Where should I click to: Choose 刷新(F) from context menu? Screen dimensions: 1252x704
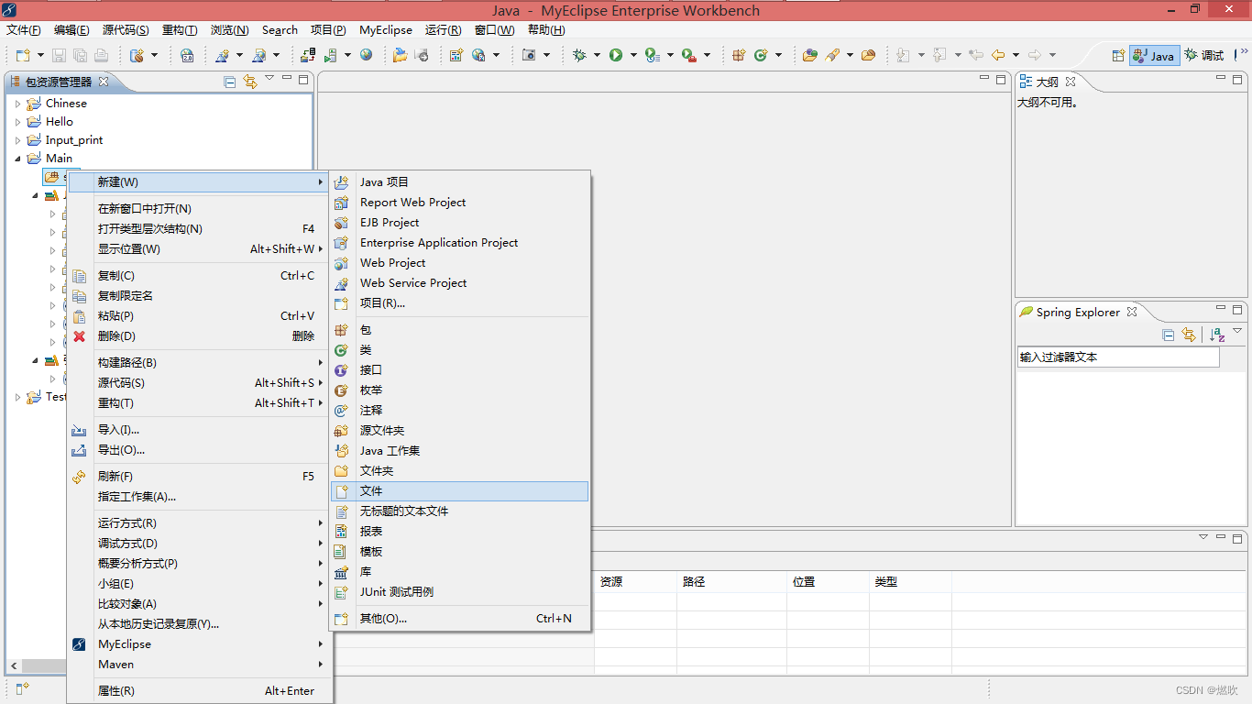click(199, 477)
